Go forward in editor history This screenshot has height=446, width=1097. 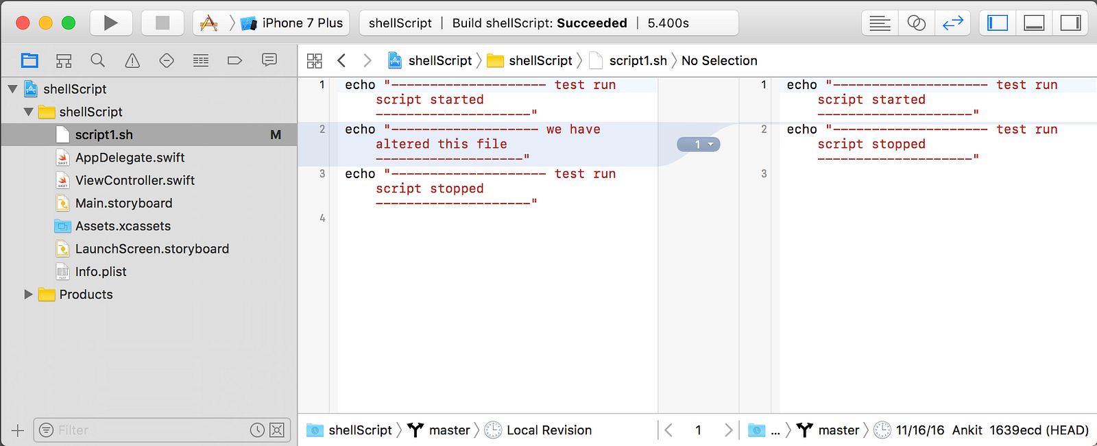[367, 60]
